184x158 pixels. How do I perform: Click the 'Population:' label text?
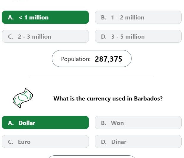click(76, 59)
